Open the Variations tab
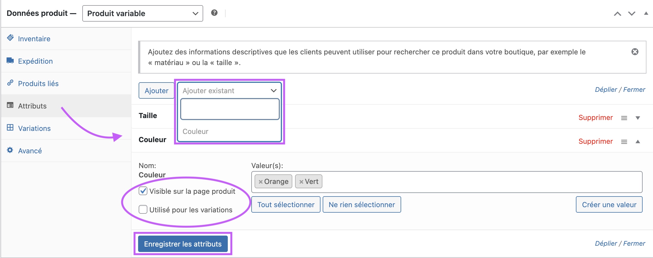The image size is (653, 258). tap(34, 128)
